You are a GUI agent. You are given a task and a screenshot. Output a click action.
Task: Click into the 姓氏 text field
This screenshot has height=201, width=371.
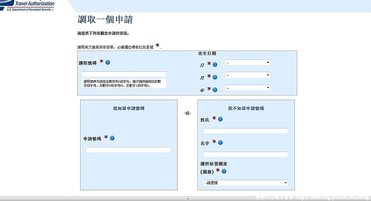[245, 131]
